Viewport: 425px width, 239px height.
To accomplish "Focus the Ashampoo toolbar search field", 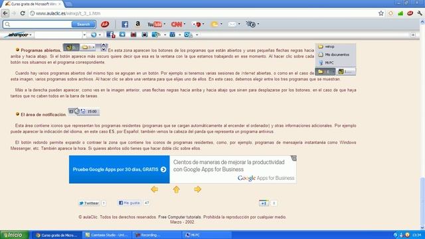I will point(58,35).
